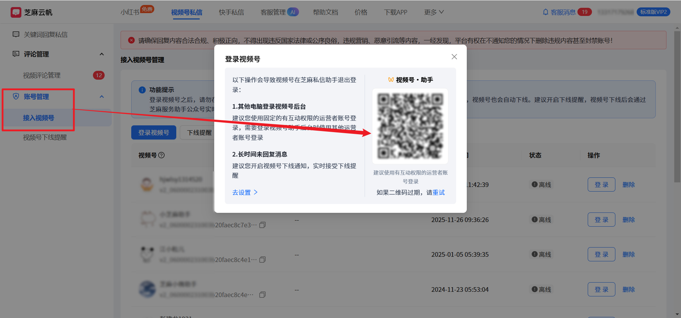The height and width of the screenshot is (318, 681).
Task: Click the 登录视频号 blue button
Action: tap(154, 132)
